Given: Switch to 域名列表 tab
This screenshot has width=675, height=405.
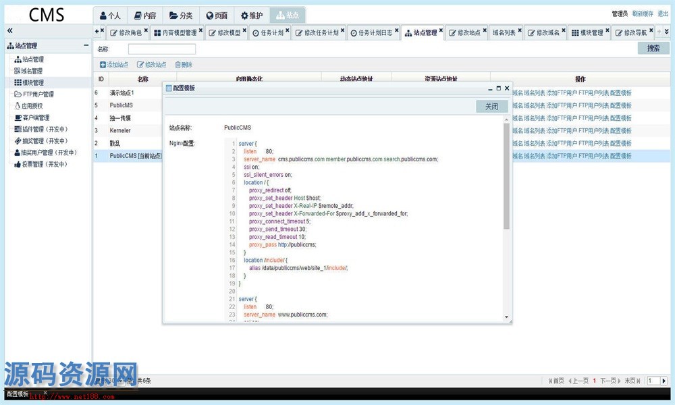Looking at the screenshot, I should click(x=504, y=32).
